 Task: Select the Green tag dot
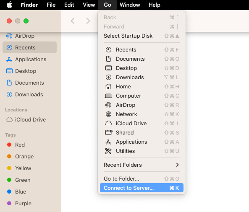(9, 180)
